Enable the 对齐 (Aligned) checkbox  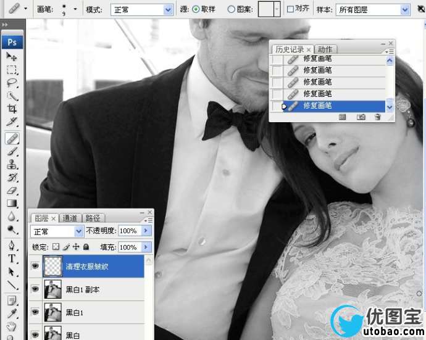pyautogui.click(x=290, y=9)
